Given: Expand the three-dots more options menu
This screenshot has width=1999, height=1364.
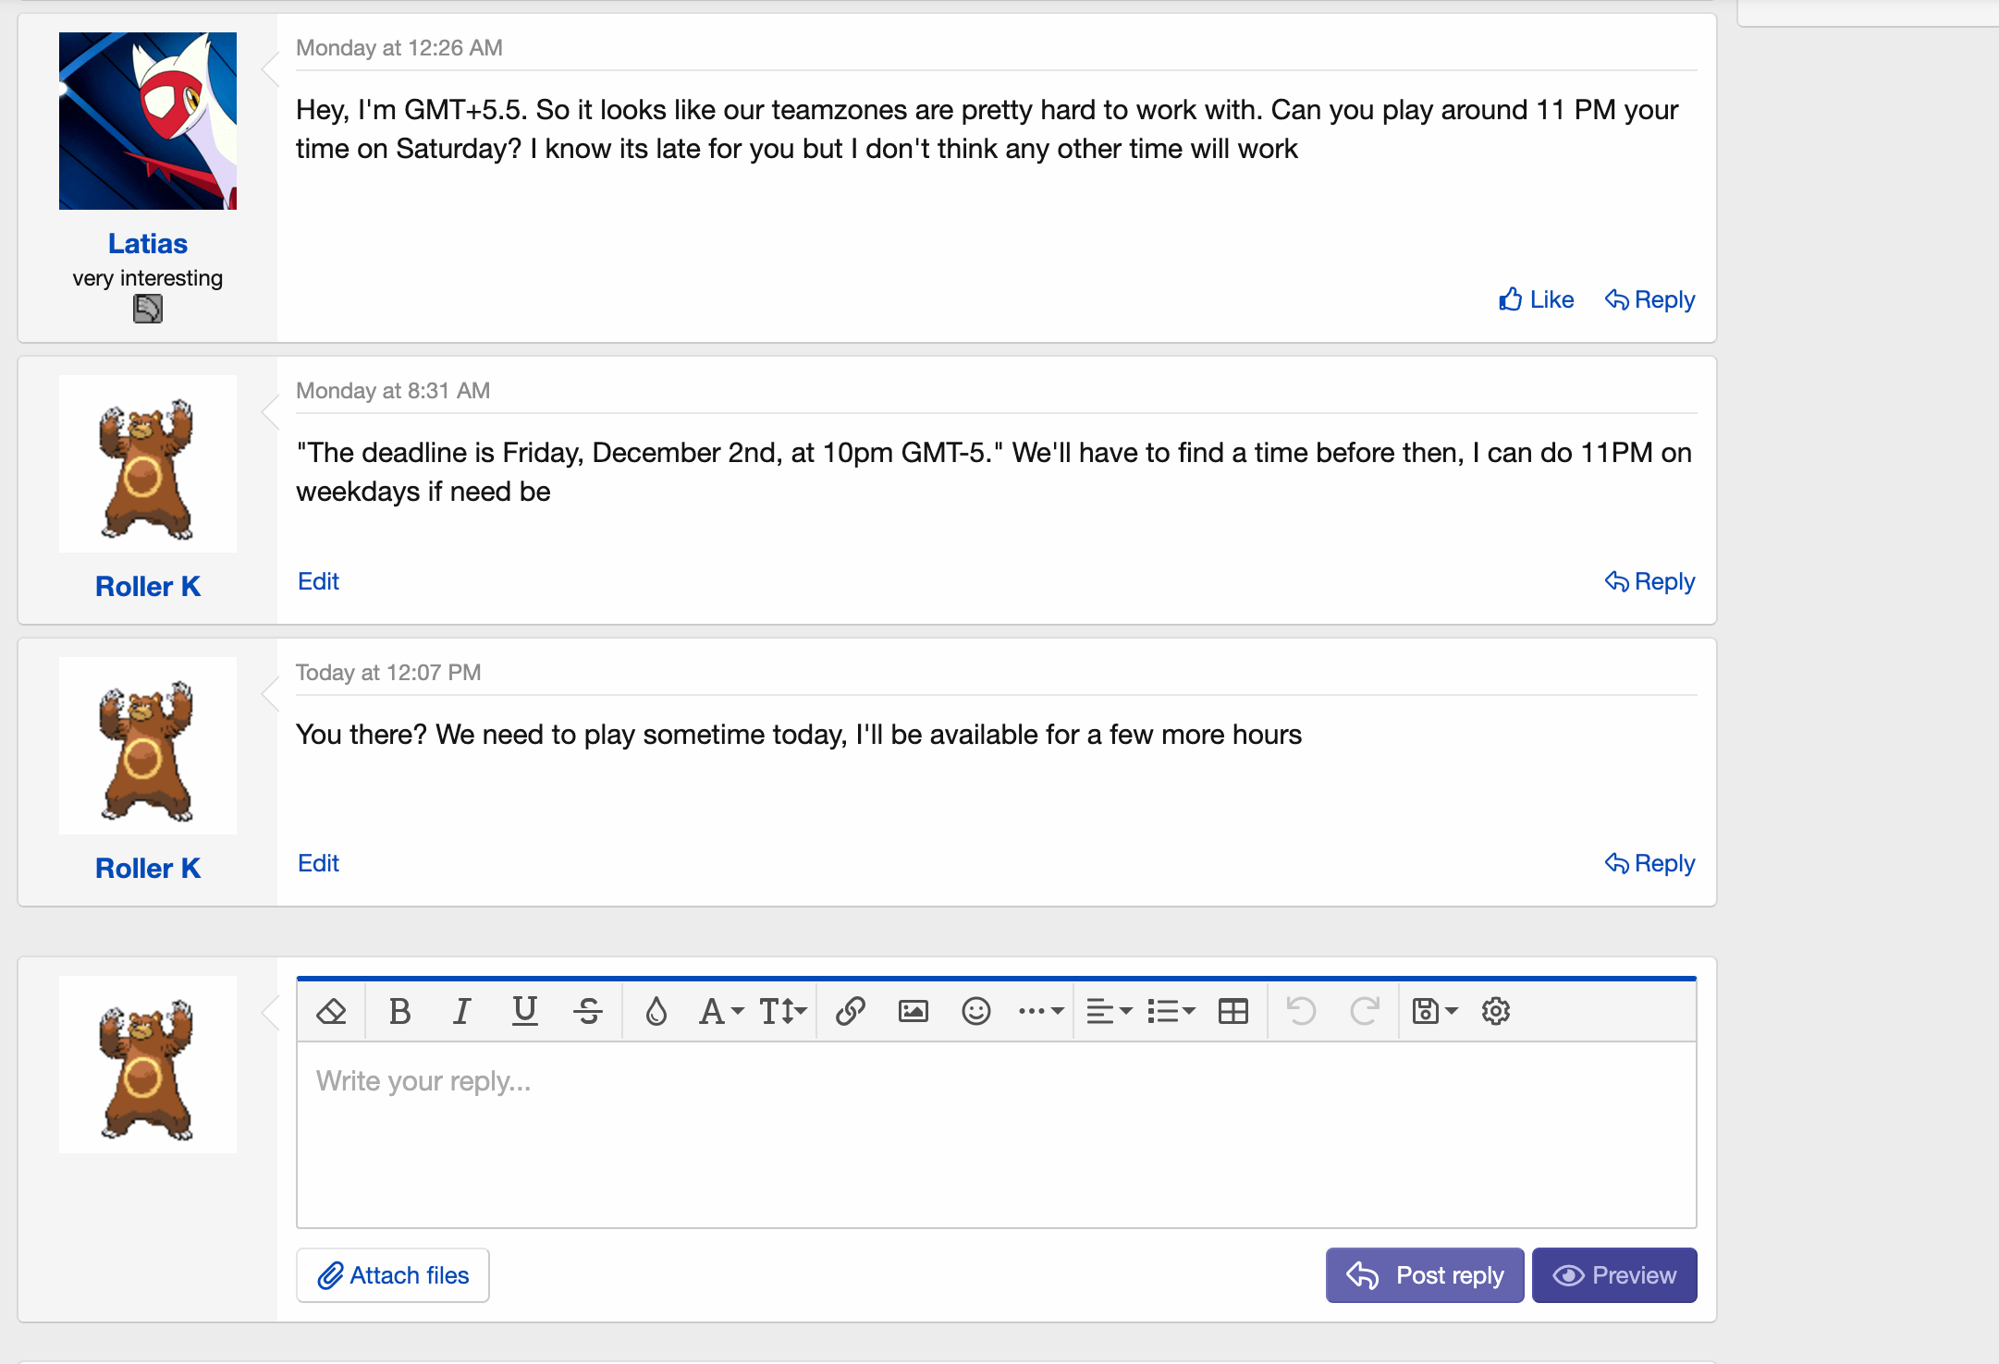Looking at the screenshot, I should [1040, 1011].
